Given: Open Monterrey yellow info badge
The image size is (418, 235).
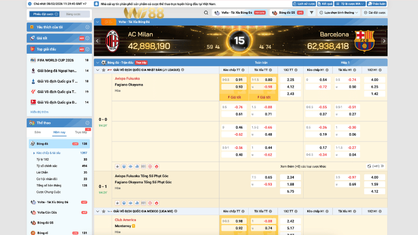Looking at the screenshot, I should [134, 226].
